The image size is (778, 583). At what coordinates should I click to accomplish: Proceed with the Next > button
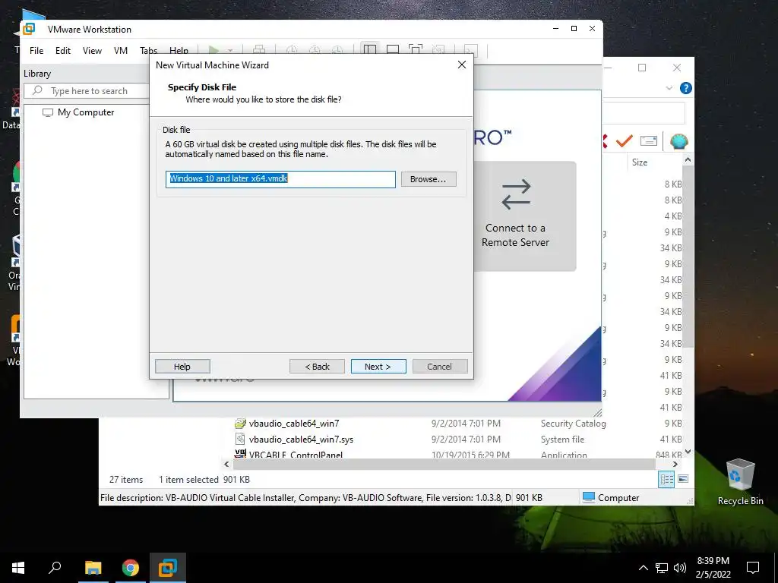click(x=378, y=367)
